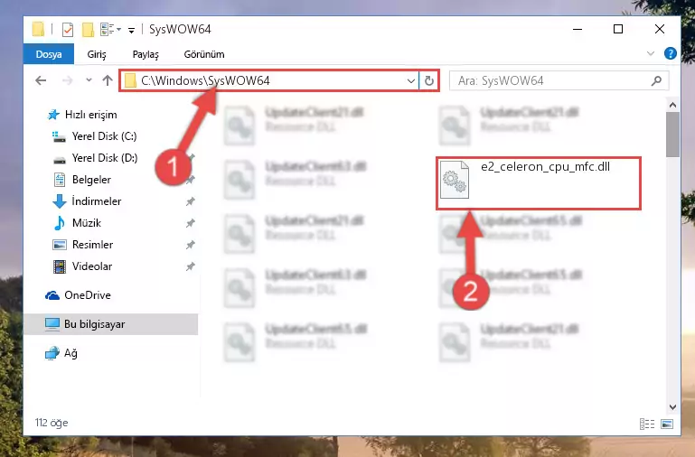The height and width of the screenshot is (457, 695).
Task: Switch to details view in status bar
Action: (647, 424)
